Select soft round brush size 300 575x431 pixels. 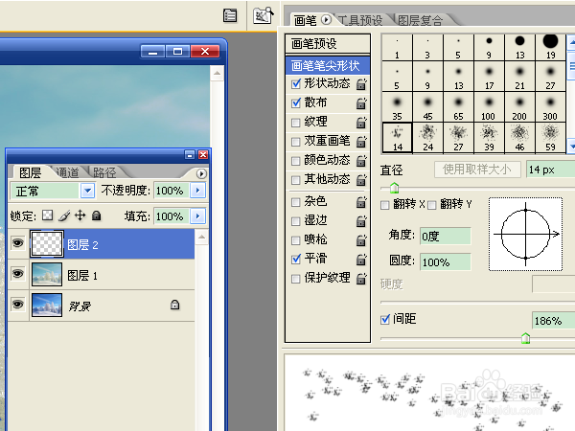tap(550, 107)
